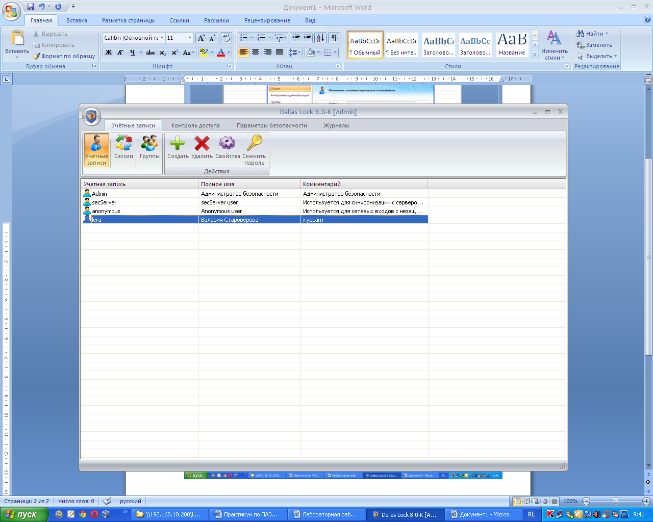
Task: Click the Word Office round button
Action: click(x=11, y=11)
